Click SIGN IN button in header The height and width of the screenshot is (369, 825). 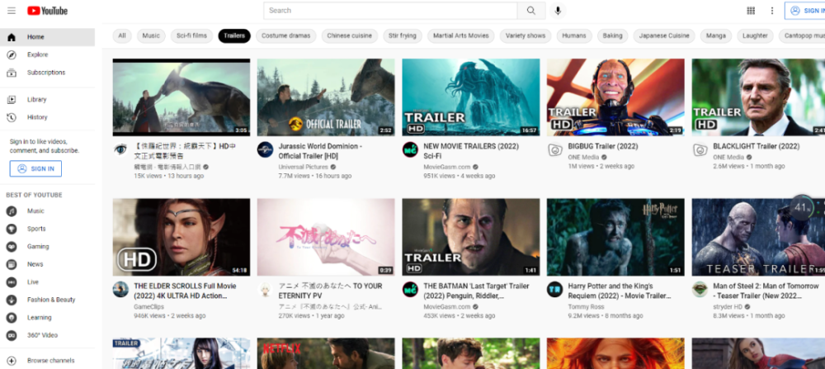[805, 11]
